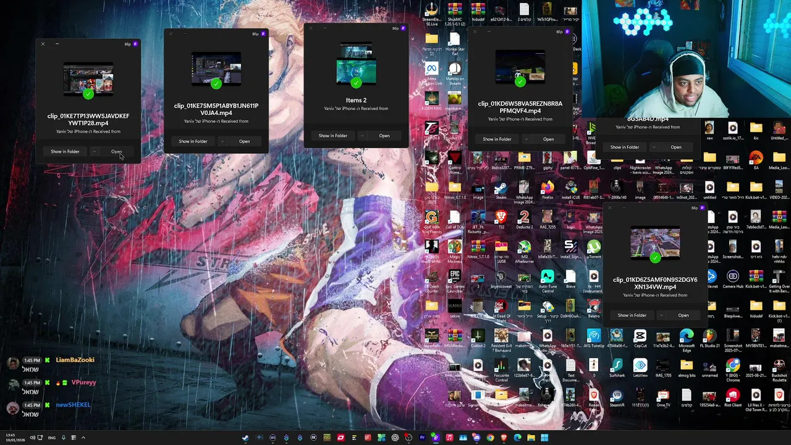The width and height of the screenshot is (791, 445).
Task: Launch Balatro from the desktop
Action: (x=593, y=308)
